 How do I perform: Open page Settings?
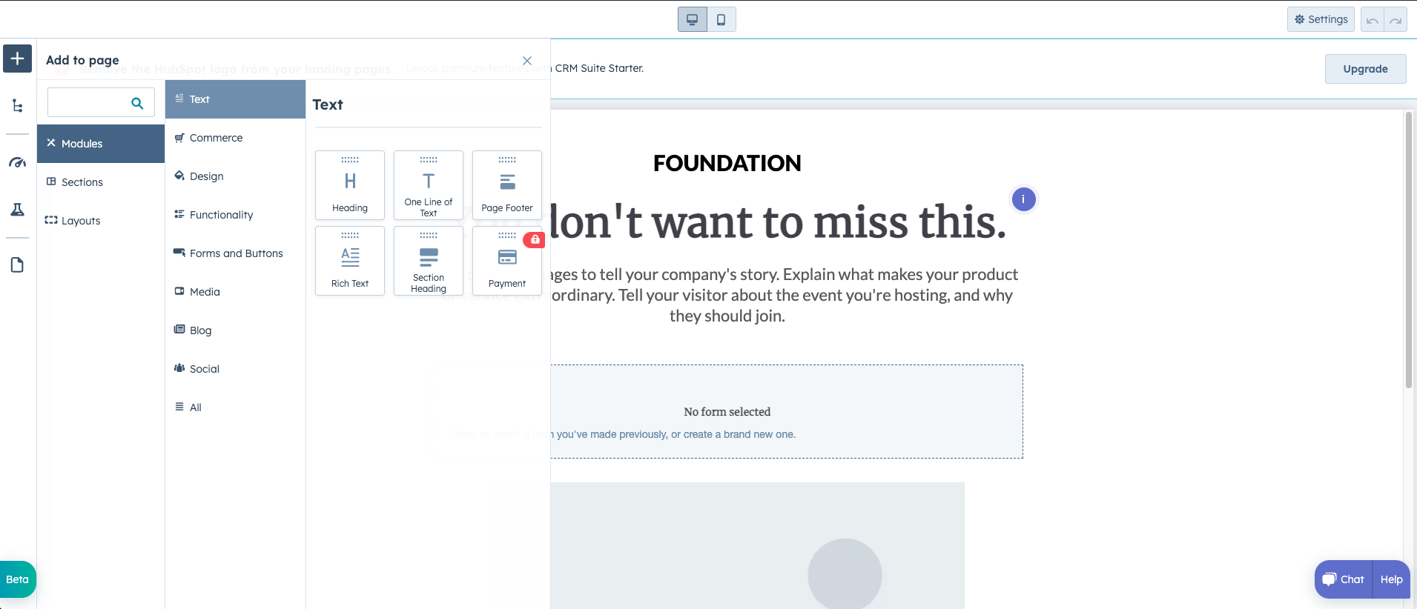point(1321,19)
